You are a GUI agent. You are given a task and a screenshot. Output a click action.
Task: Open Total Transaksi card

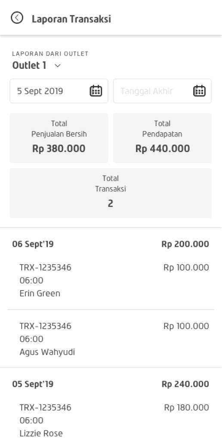pos(111,193)
